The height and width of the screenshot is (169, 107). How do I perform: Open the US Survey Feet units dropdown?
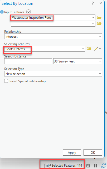[x=78, y=61]
